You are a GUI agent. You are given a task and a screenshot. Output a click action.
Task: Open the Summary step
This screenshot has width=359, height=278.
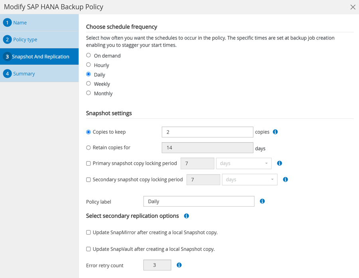(24, 74)
